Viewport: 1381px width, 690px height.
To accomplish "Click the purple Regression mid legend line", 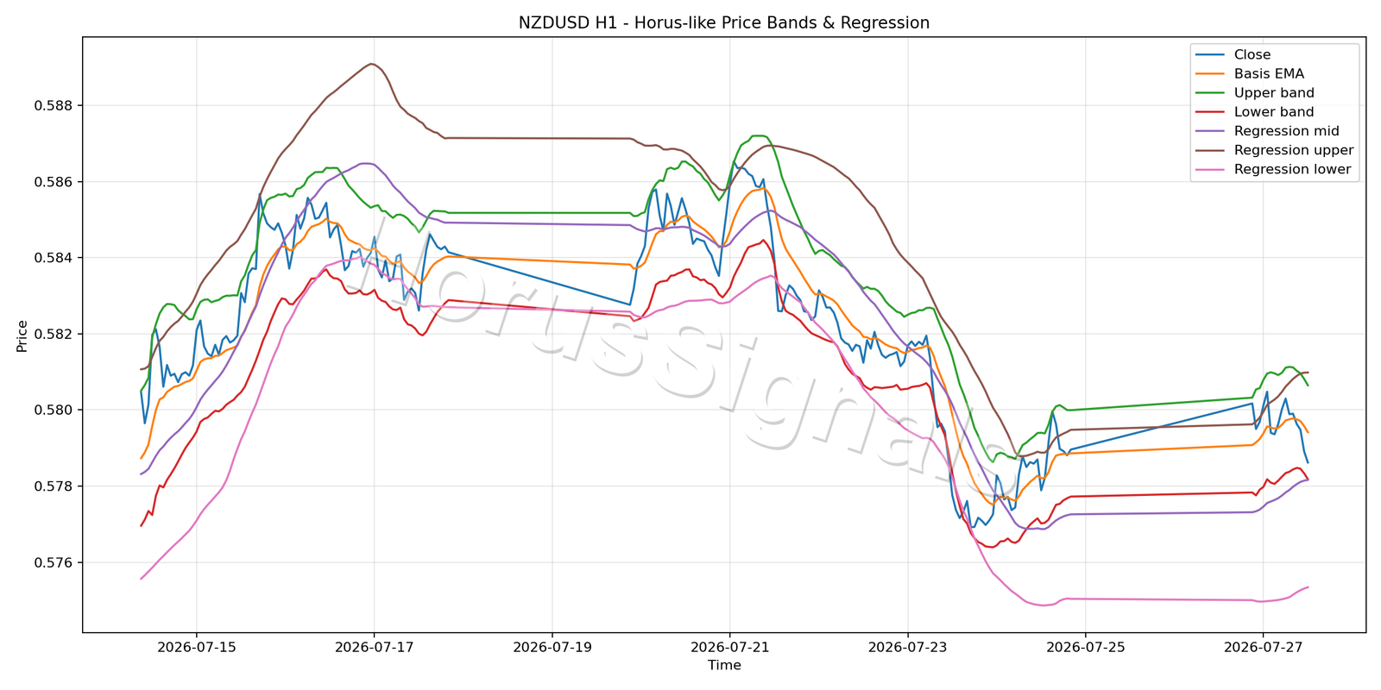I will click(1210, 131).
